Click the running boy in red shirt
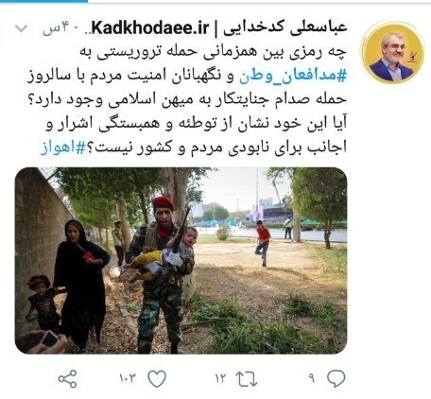 click(x=263, y=243)
